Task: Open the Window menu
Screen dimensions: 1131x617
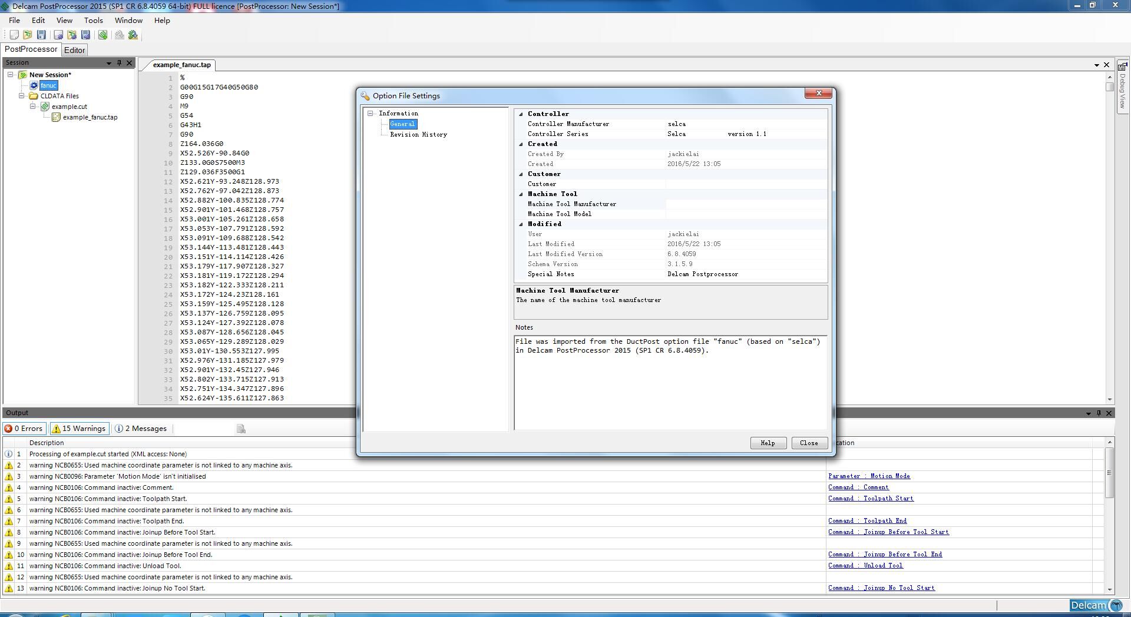Action: tap(128, 20)
